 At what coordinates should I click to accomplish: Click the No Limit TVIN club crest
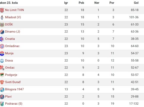(x=2, y=10)
